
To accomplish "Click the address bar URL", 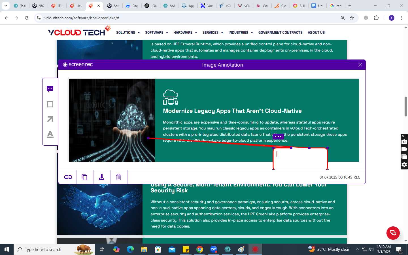I will tap(82, 18).
